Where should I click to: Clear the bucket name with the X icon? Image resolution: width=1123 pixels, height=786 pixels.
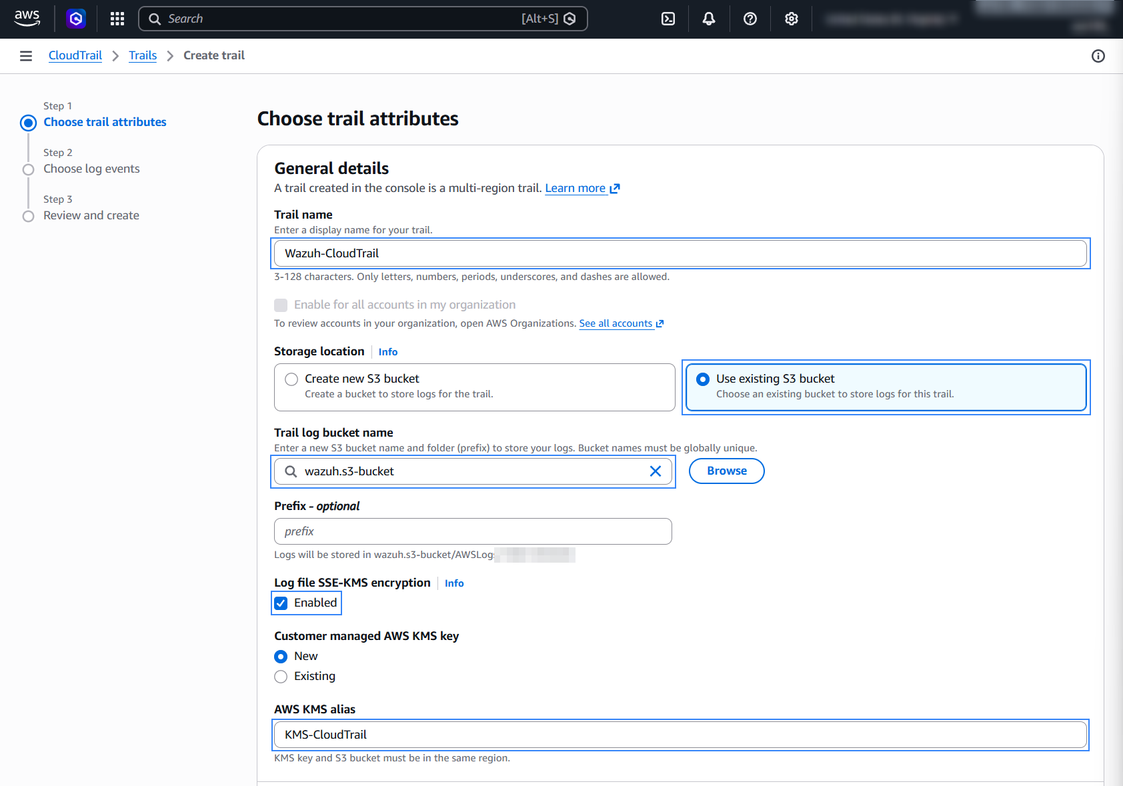coord(656,471)
